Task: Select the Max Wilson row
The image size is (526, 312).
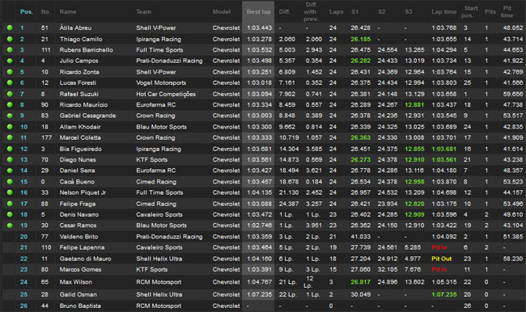Action: [263, 282]
